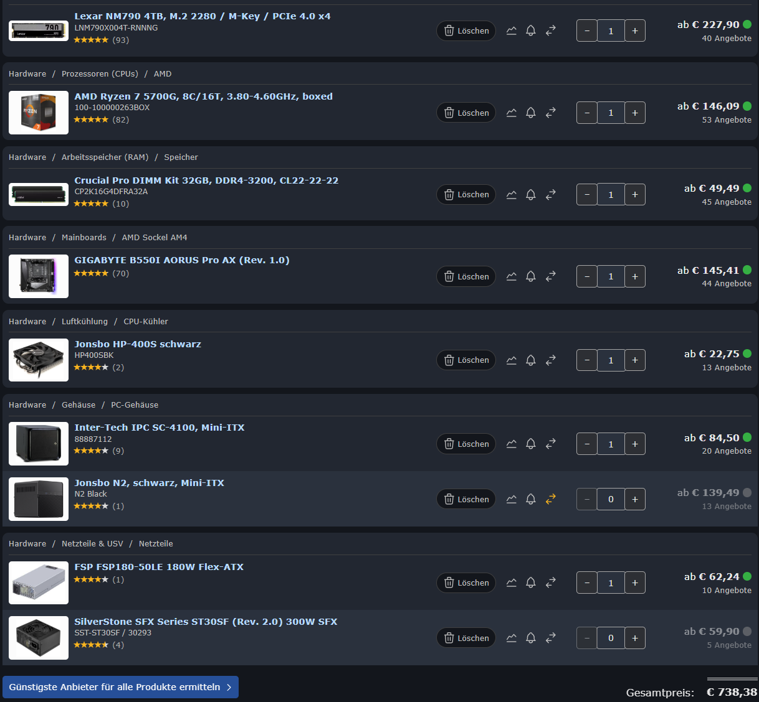Click quantity field of Crucial Pro DIMM Kit
The width and height of the screenshot is (759, 702).
611,195
